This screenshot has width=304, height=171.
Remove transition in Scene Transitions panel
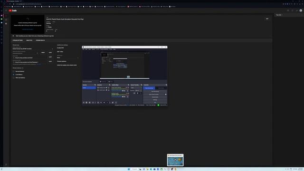[x=137, y=93]
